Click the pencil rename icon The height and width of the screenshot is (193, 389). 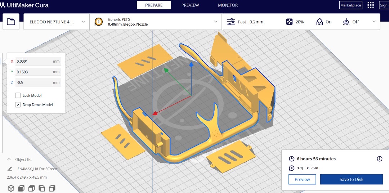click(10, 169)
